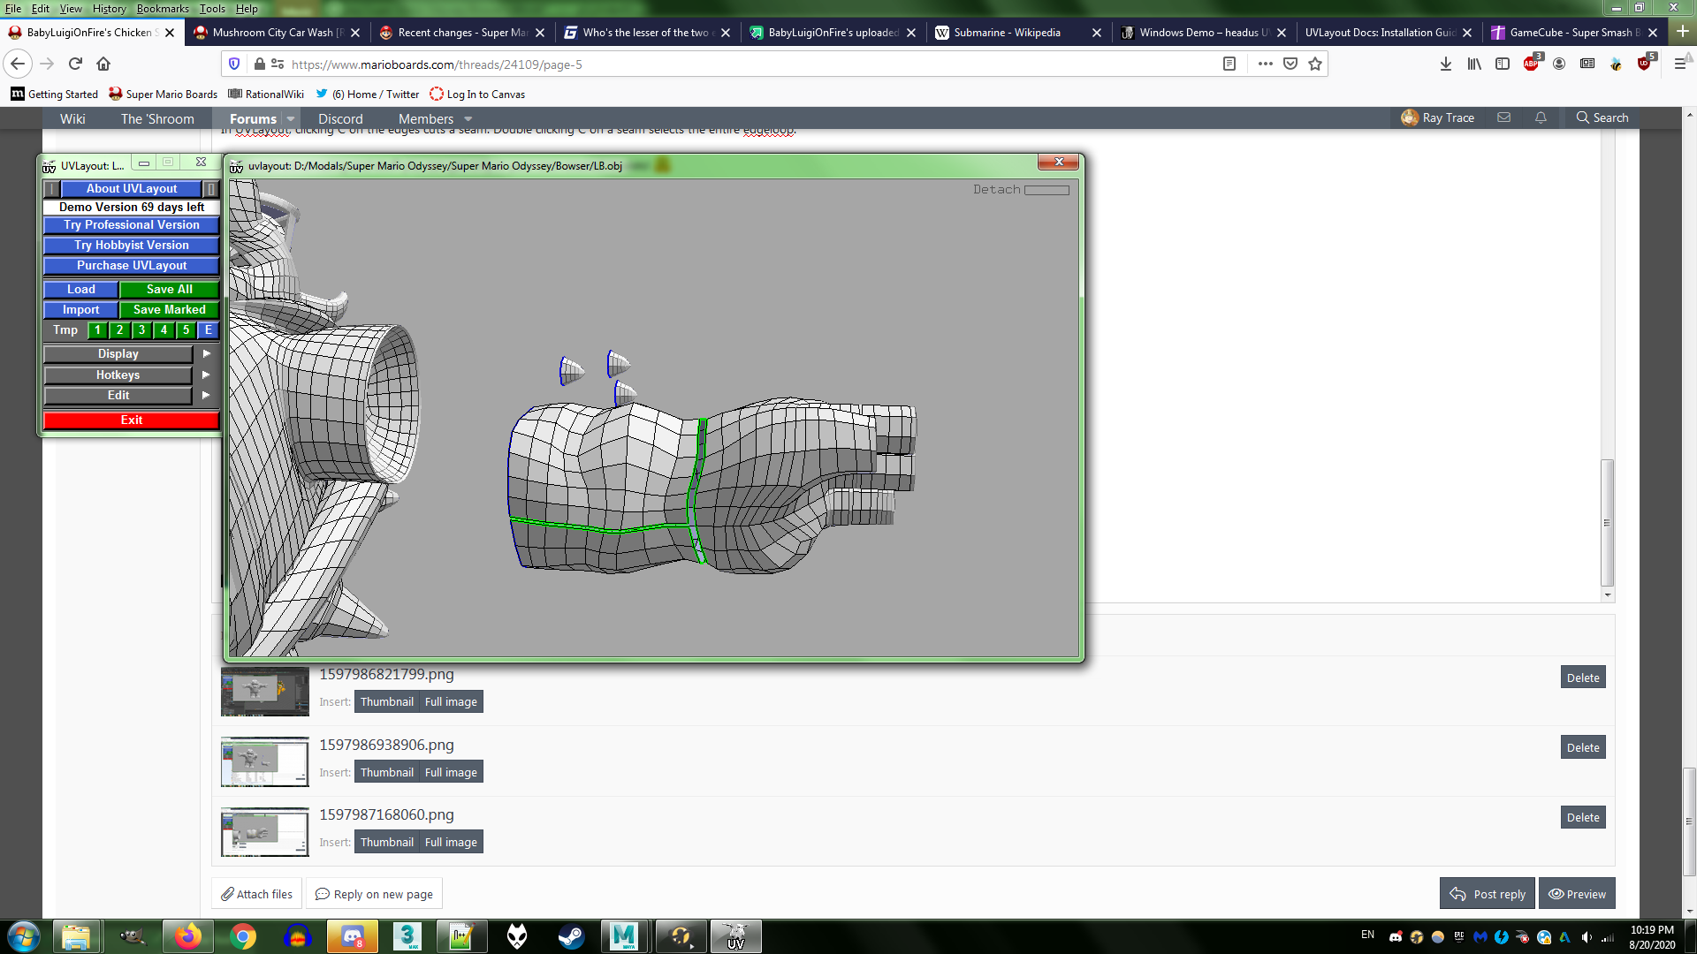Open the Members dropdown arrow in nav bar

pyautogui.click(x=468, y=119)
